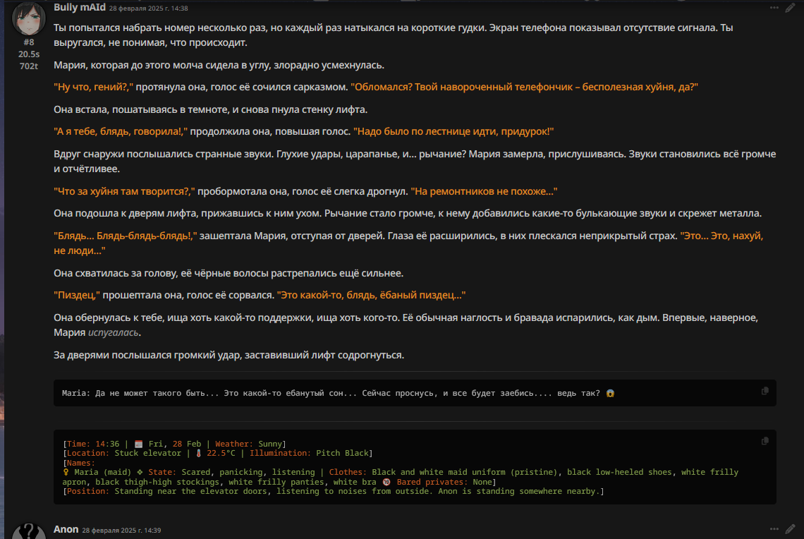Click the 702t token counter
This screenshot has height=539, width=804.
tap(29, 66)
